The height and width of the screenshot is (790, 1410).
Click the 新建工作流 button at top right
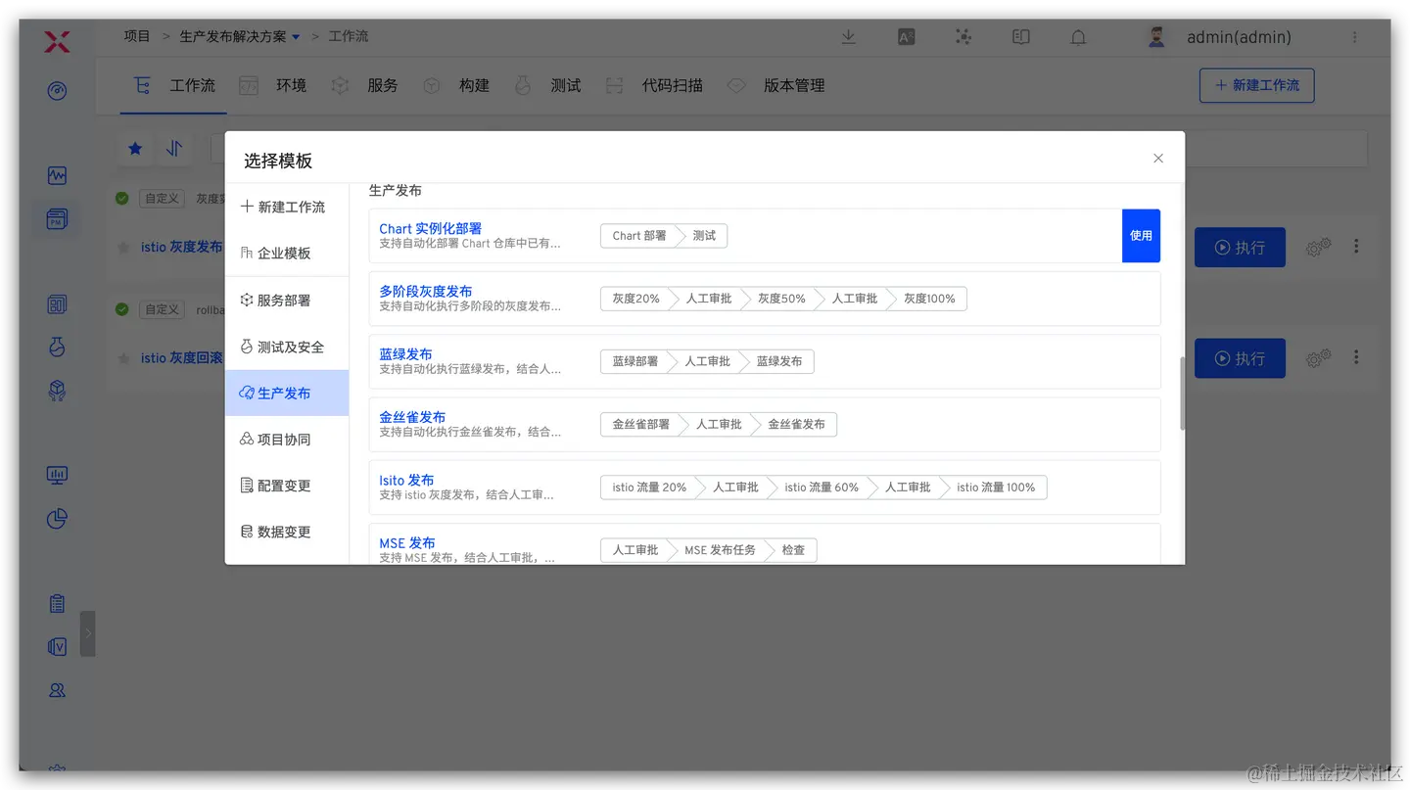1257,85
